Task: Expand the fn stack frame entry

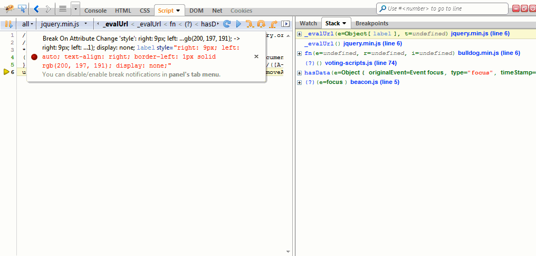Action: 300,53
